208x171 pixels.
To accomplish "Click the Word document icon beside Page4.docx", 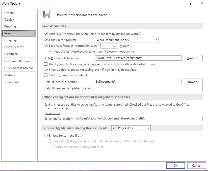I will pos(115,128).
